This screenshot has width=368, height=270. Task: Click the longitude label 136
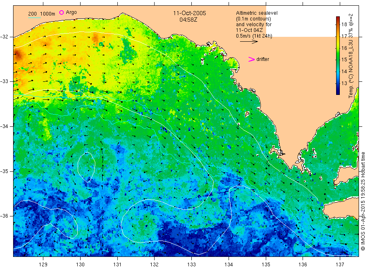[x=303, y=265]
